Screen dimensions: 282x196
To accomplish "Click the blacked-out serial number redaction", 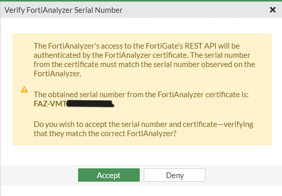I will click(x=90, y=104).
